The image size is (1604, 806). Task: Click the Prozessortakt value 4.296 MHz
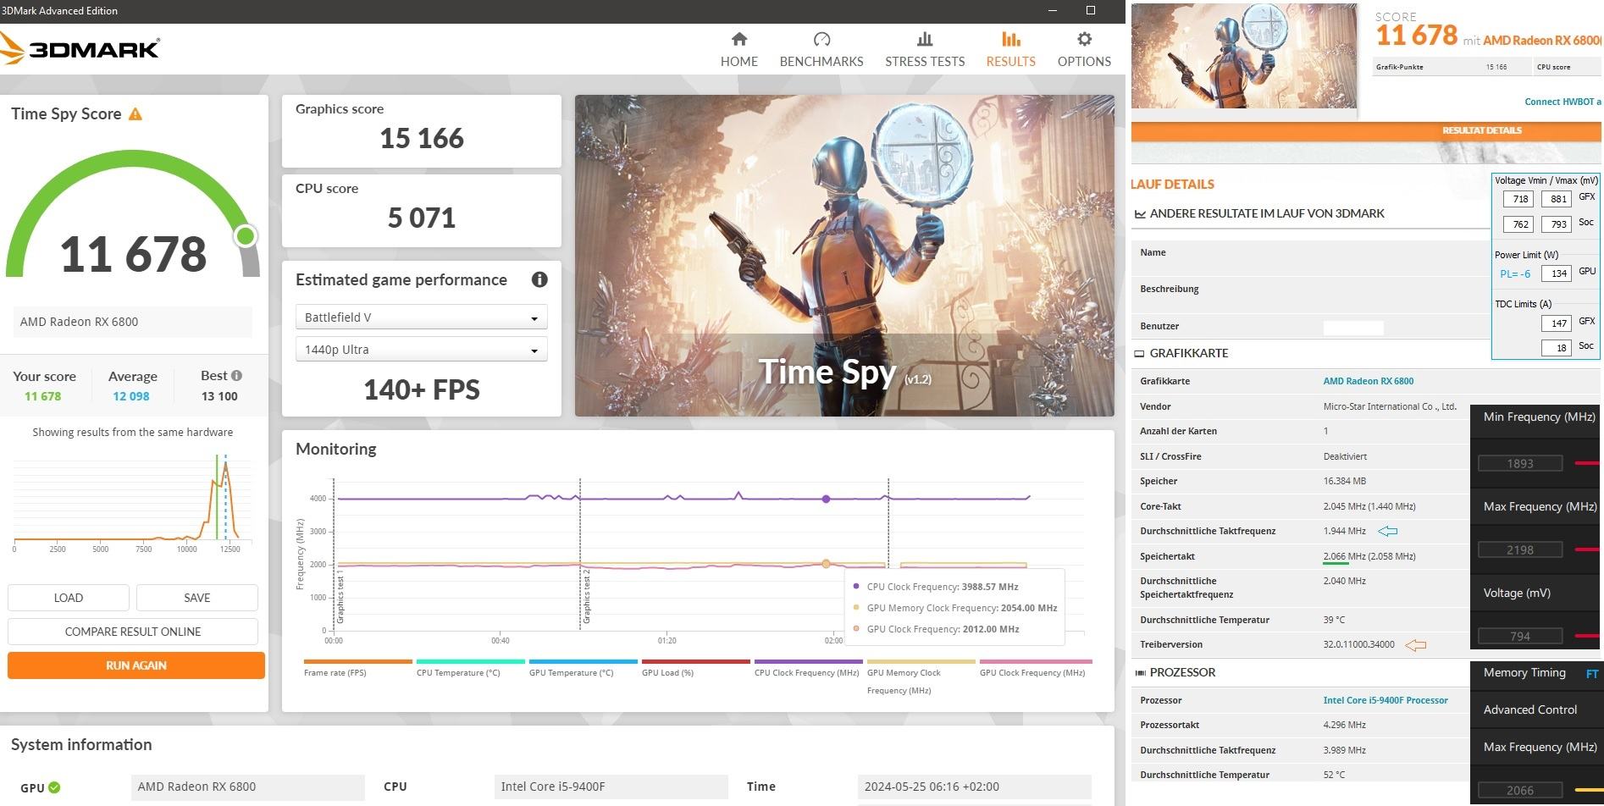pos(1345,725)
